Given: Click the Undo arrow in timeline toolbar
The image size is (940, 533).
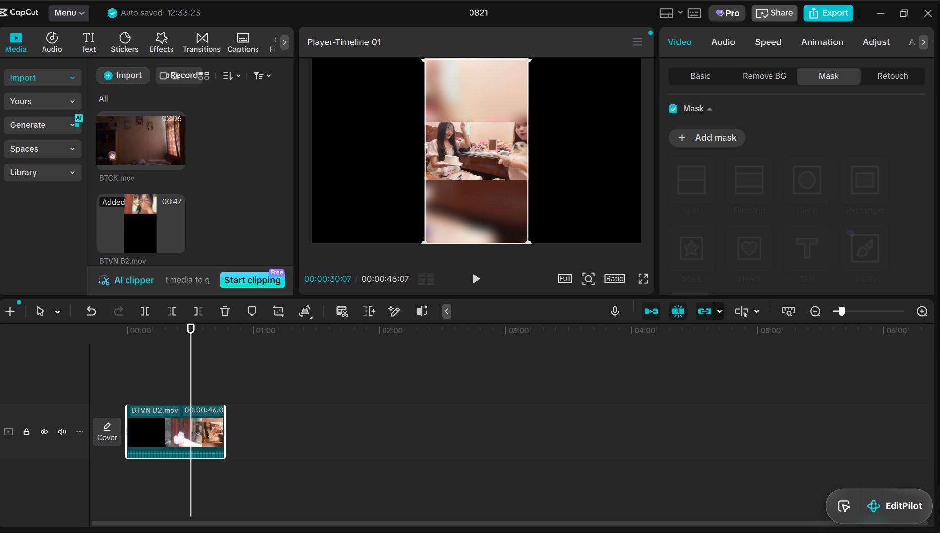Looking at the screenshot, I should (x=91, y=311).
